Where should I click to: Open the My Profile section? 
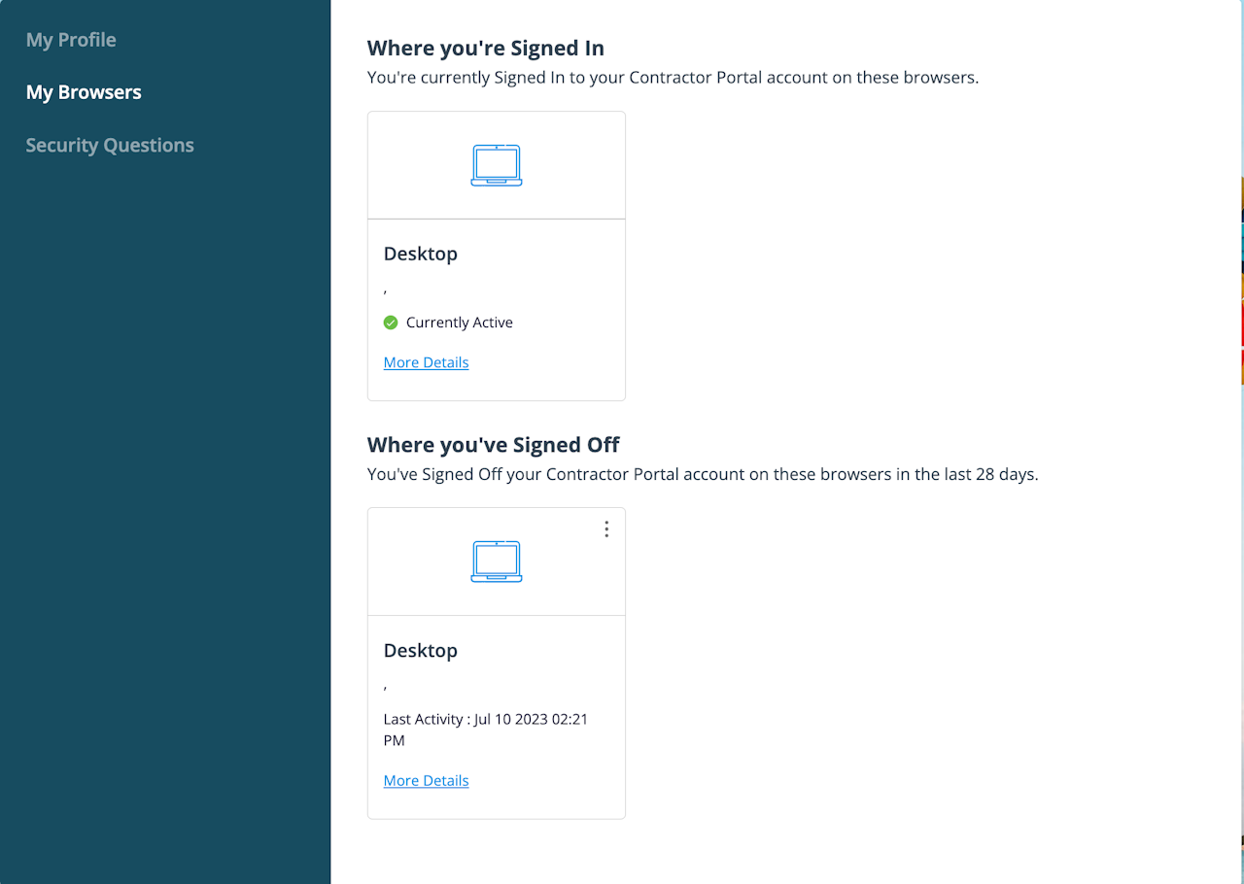(x=71, y=40)
